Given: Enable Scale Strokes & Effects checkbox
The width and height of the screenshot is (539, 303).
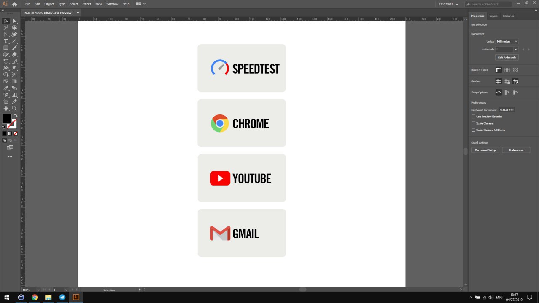Looking at the screenshot, I should click(473, 130).
